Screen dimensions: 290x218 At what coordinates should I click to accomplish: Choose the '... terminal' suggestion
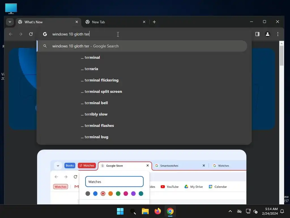click(x=142, y=57)
